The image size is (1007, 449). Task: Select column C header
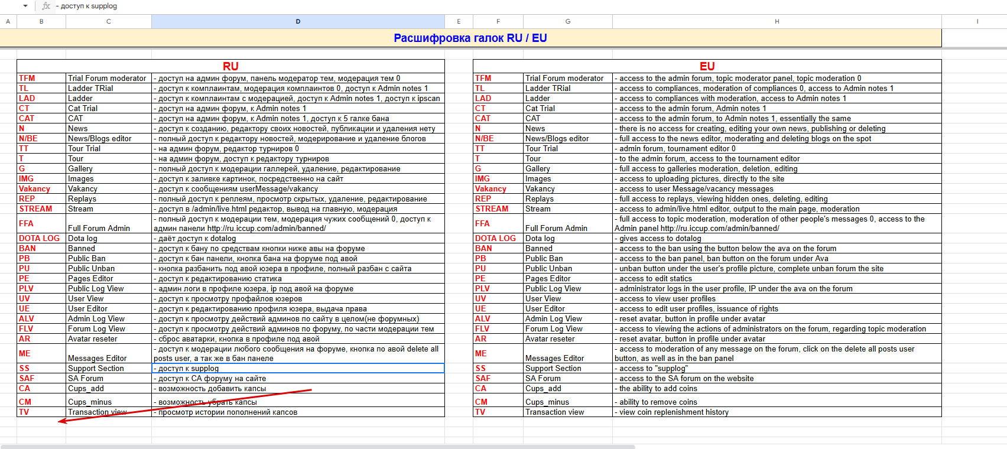pyautogui.click(x=109, y=21)
